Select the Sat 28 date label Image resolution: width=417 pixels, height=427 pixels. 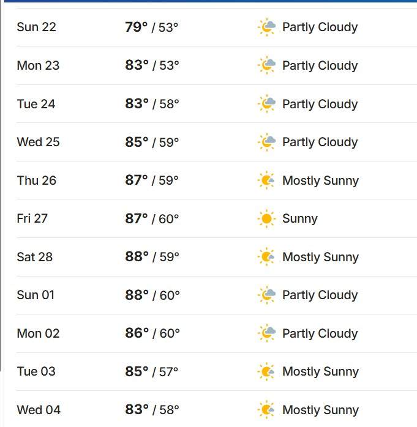[35, 257]
